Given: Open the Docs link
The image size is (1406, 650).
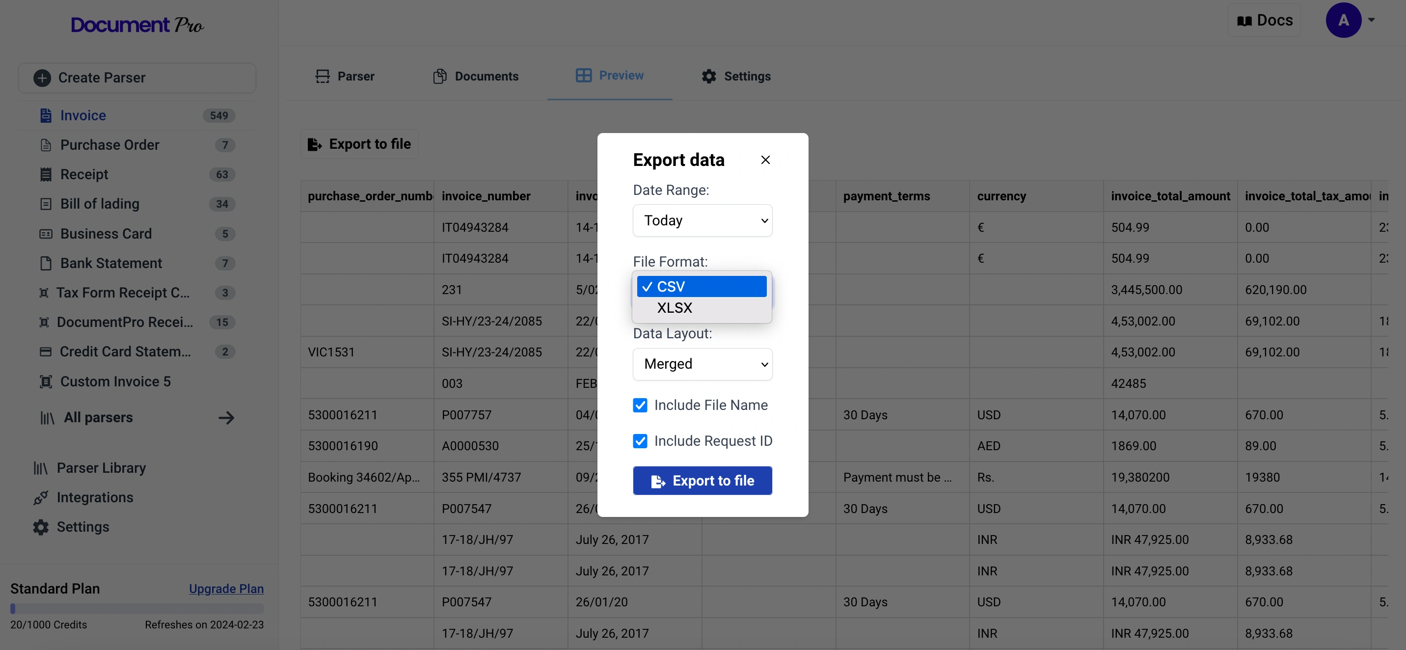Looking at the screenshot, I should 1264,20.
